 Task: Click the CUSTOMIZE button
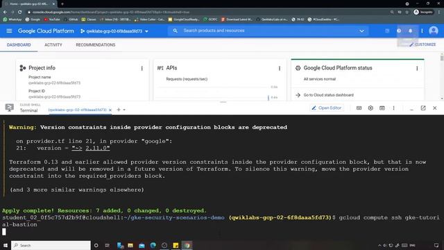422,44
